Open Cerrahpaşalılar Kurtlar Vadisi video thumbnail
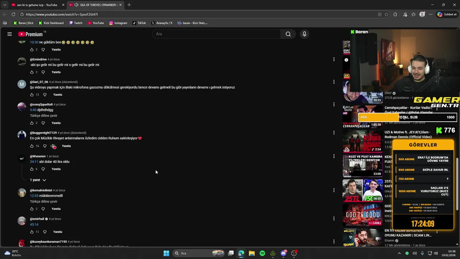Screen dimensions: 460x259 (363, 117)
